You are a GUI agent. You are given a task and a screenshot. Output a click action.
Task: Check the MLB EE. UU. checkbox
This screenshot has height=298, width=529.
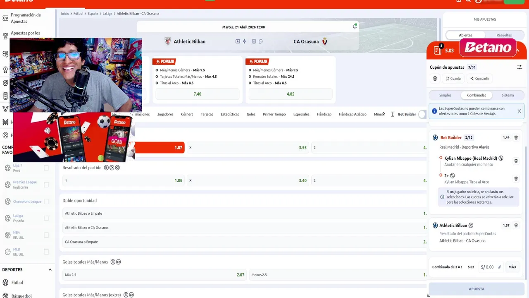46,252
